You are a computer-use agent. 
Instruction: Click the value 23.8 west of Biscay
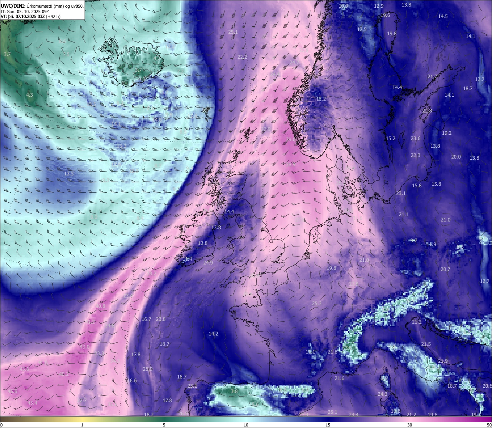[x=161, y=319]
